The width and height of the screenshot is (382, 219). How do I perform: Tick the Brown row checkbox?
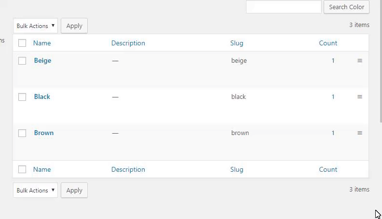22,133
